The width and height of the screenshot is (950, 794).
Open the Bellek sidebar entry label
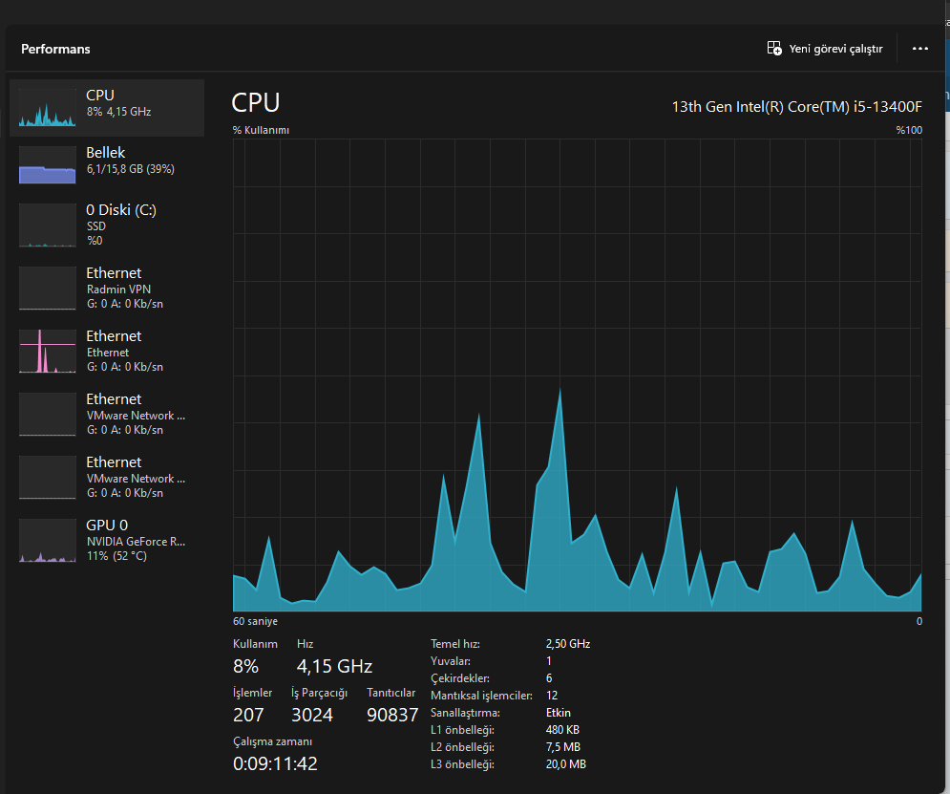coord(105,152)
